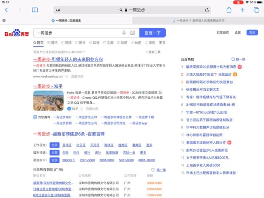Click the 知乎 result thumbnail image
The width and height of the screenshot is (264, 198).
(x=48, y=100)
